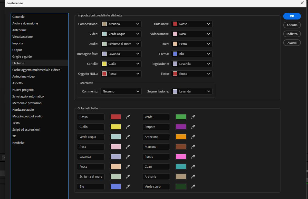
Task: Edit the Schiuma di mare name field
Action: [91, 177]
